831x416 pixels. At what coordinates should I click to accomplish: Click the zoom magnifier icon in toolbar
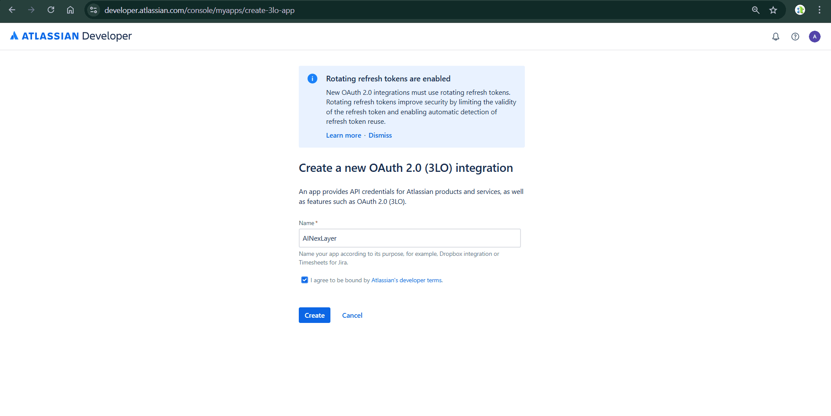pos(755,10)
